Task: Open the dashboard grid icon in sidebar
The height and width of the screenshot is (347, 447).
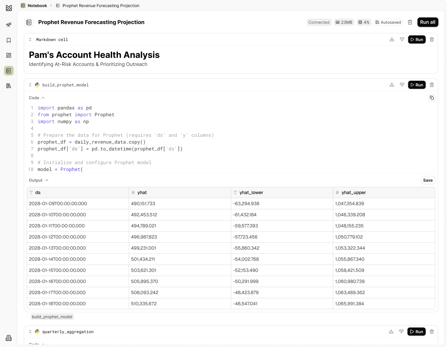Action: point(9,55)
